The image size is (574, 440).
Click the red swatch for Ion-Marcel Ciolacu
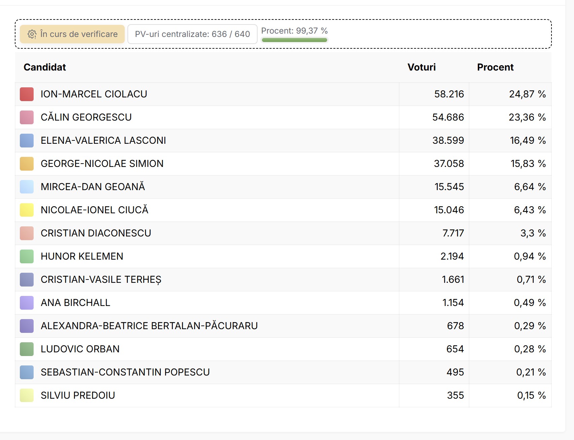(27, 94)
